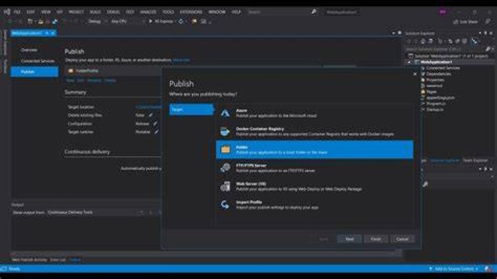Choose the FTP/FTPS Server target icon
497x279 pixels.
pos(225,168)
